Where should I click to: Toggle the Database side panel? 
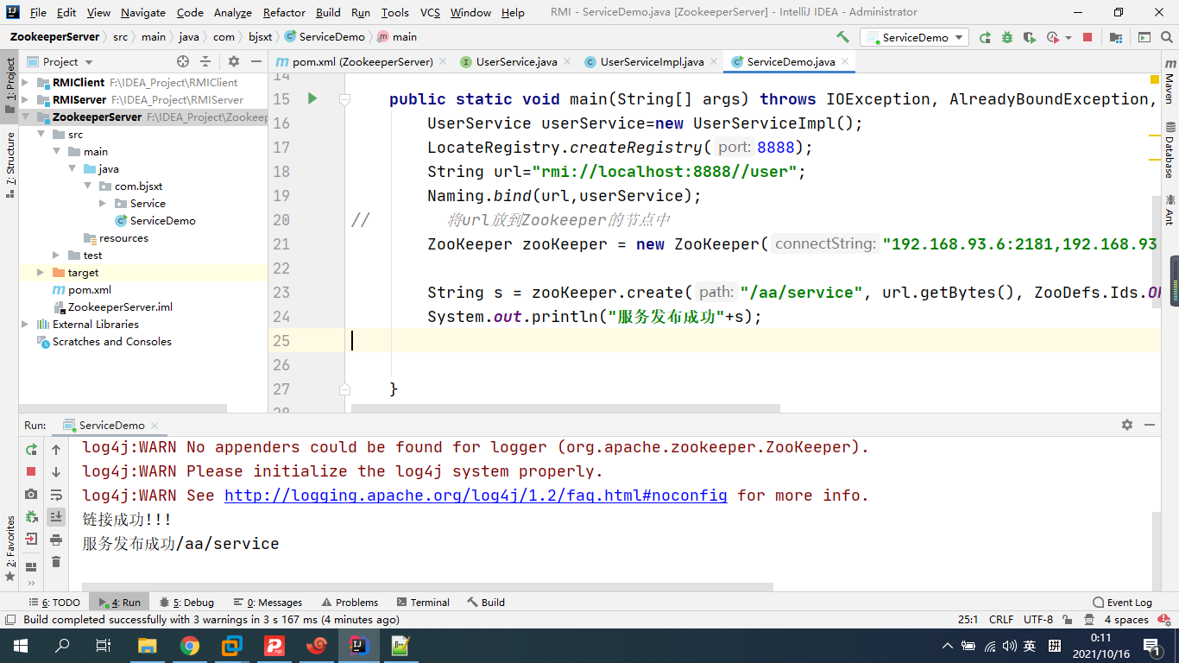tap(1170, 149)
